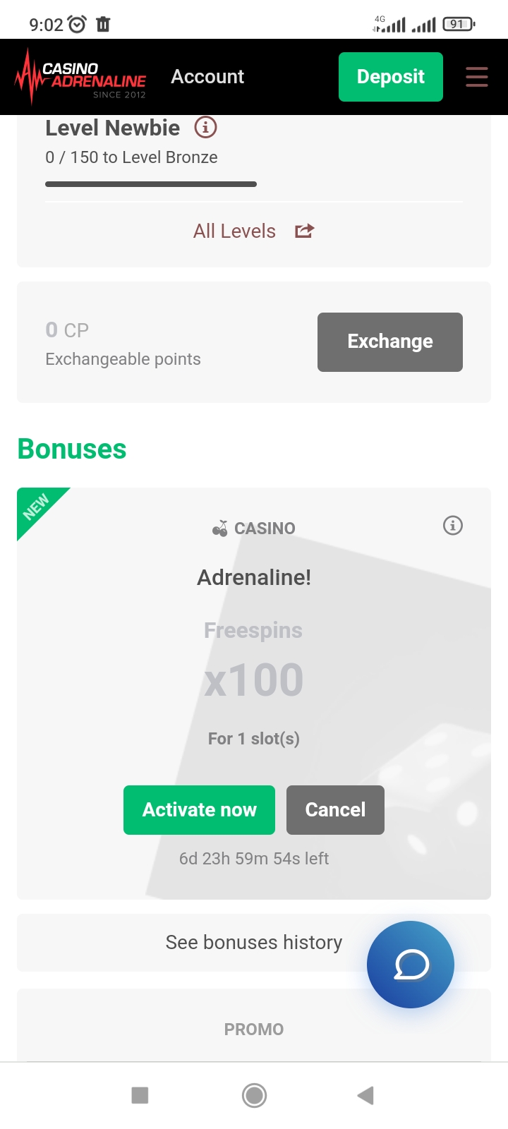Activate the Adrenaline freespins bonus now
508x1129 pixels.
199,810
